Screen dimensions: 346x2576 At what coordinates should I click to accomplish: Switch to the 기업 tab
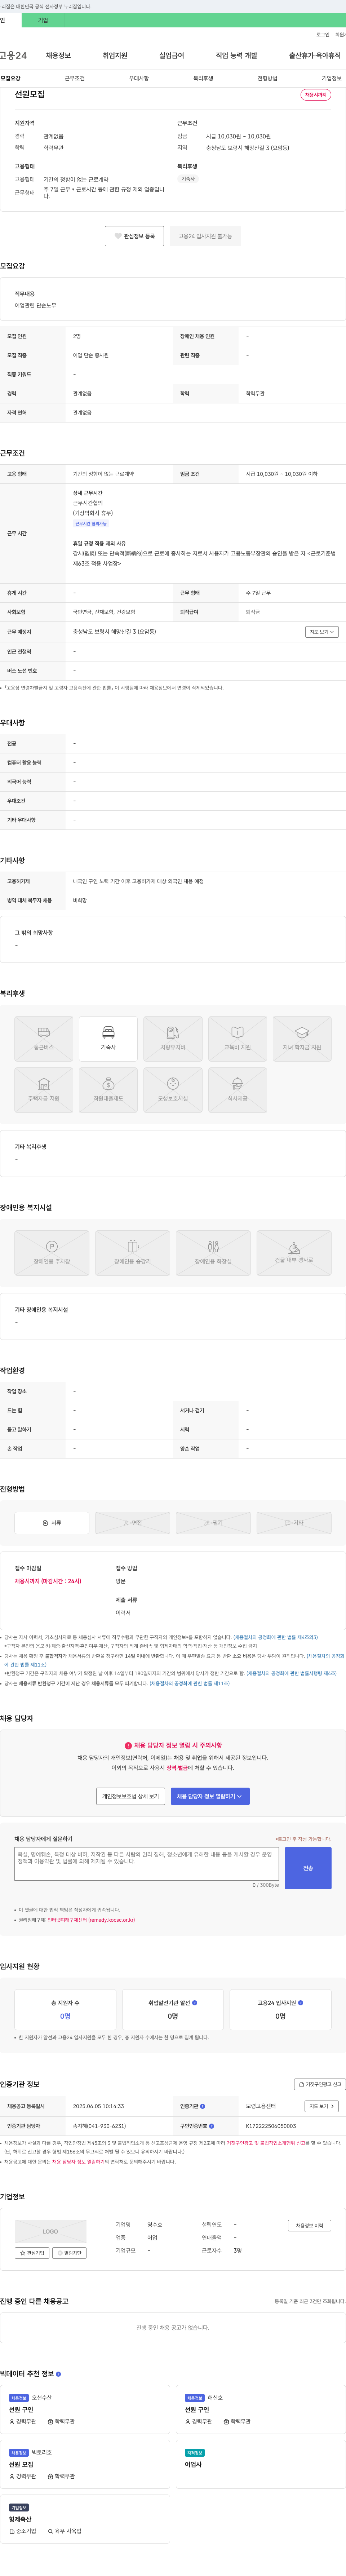pyautogui.click(x=43, y=20)
